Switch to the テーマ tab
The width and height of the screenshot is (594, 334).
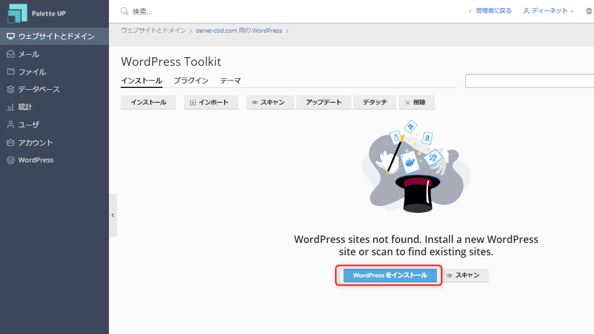pos(230,81)
